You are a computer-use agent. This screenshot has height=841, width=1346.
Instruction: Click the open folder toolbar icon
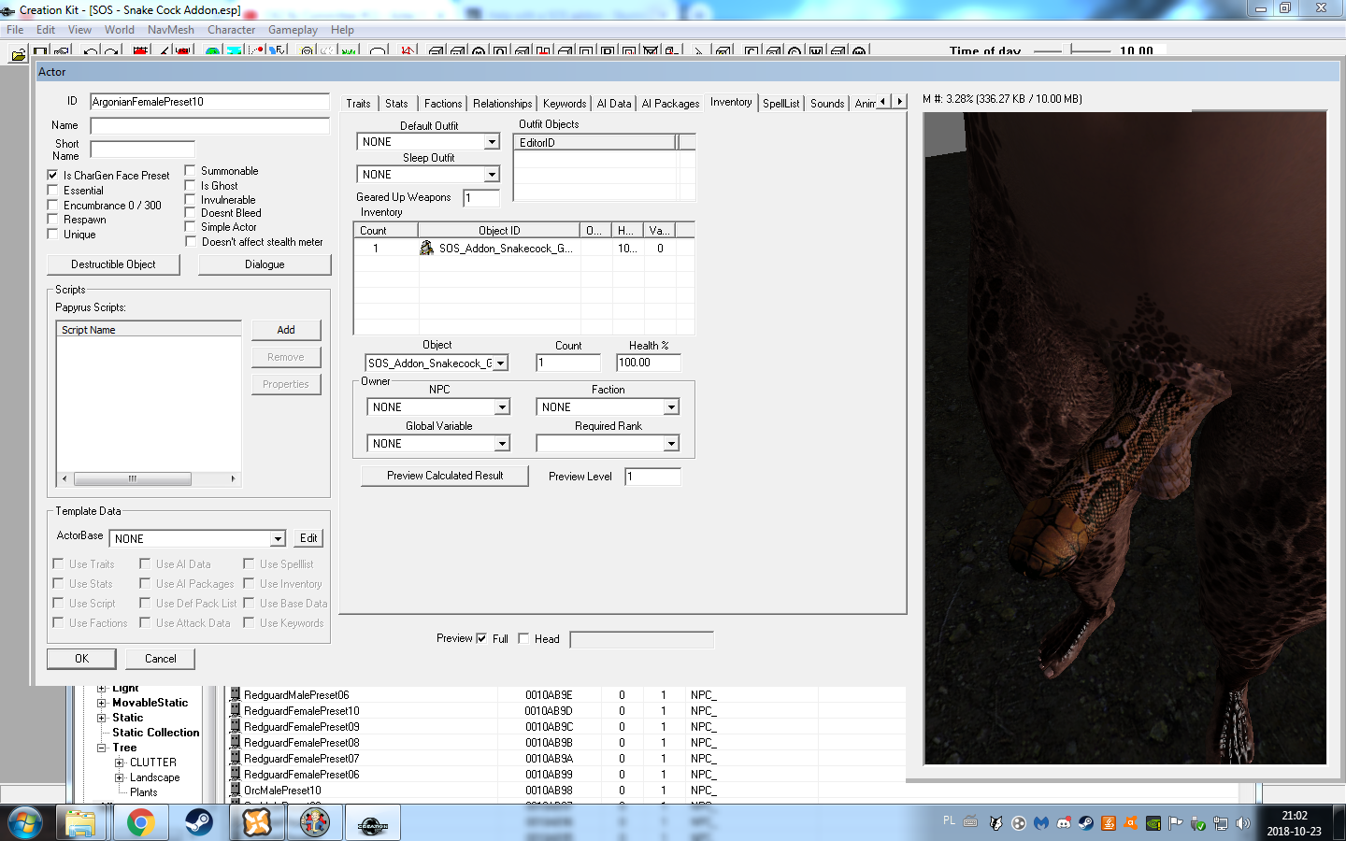pyautogui.click(x=18, y=55)
